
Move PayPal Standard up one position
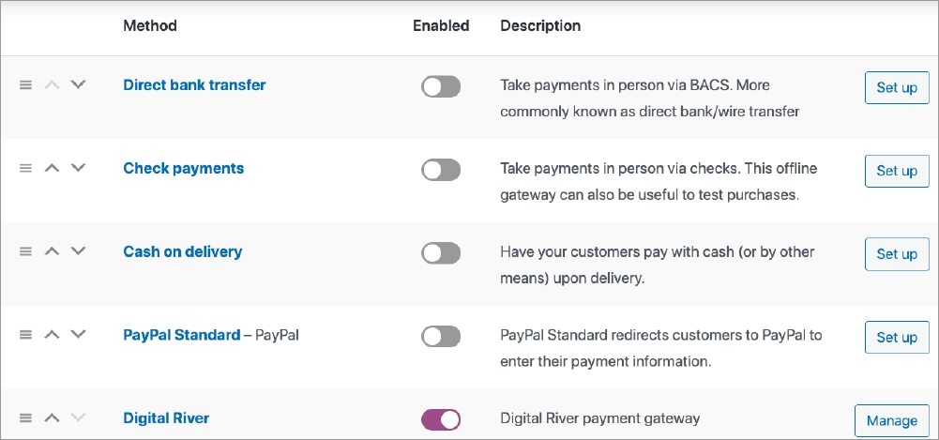(53, 335)
